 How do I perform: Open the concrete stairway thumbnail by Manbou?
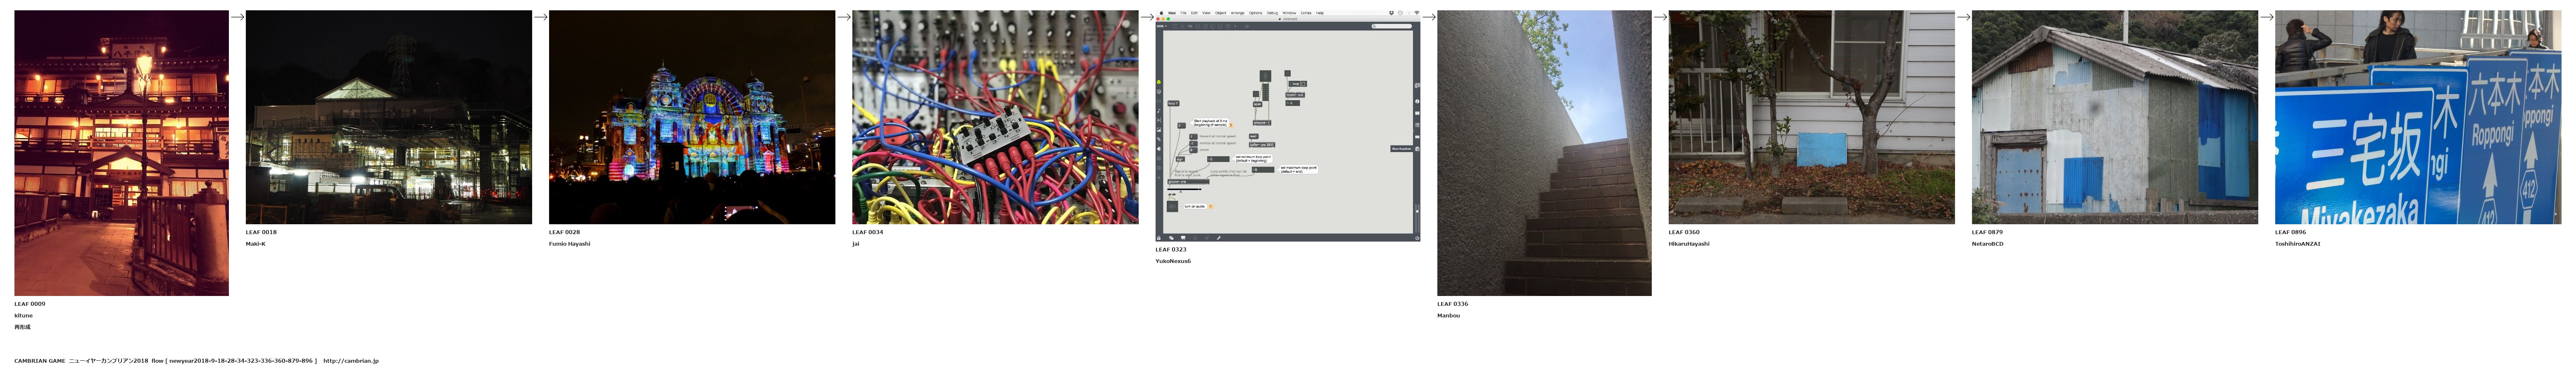coord(1543,153)
